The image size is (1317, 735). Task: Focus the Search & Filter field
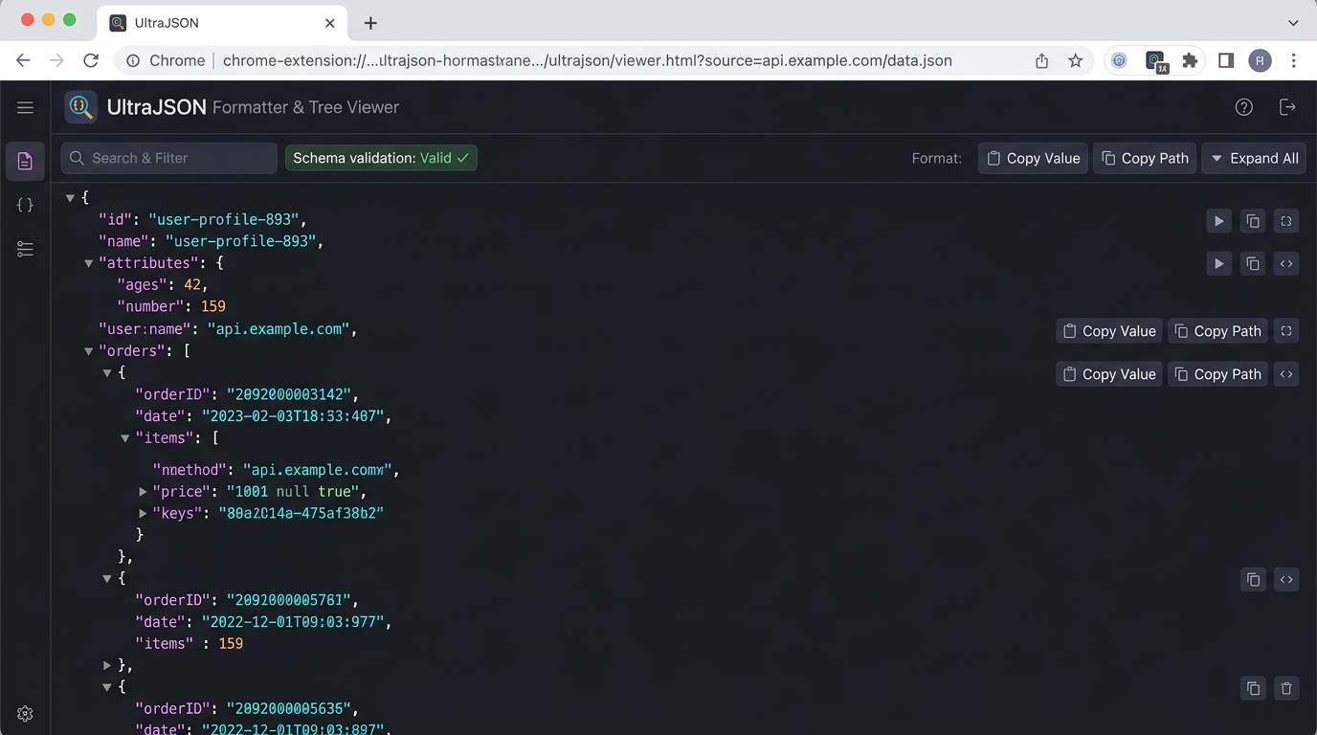169,158
